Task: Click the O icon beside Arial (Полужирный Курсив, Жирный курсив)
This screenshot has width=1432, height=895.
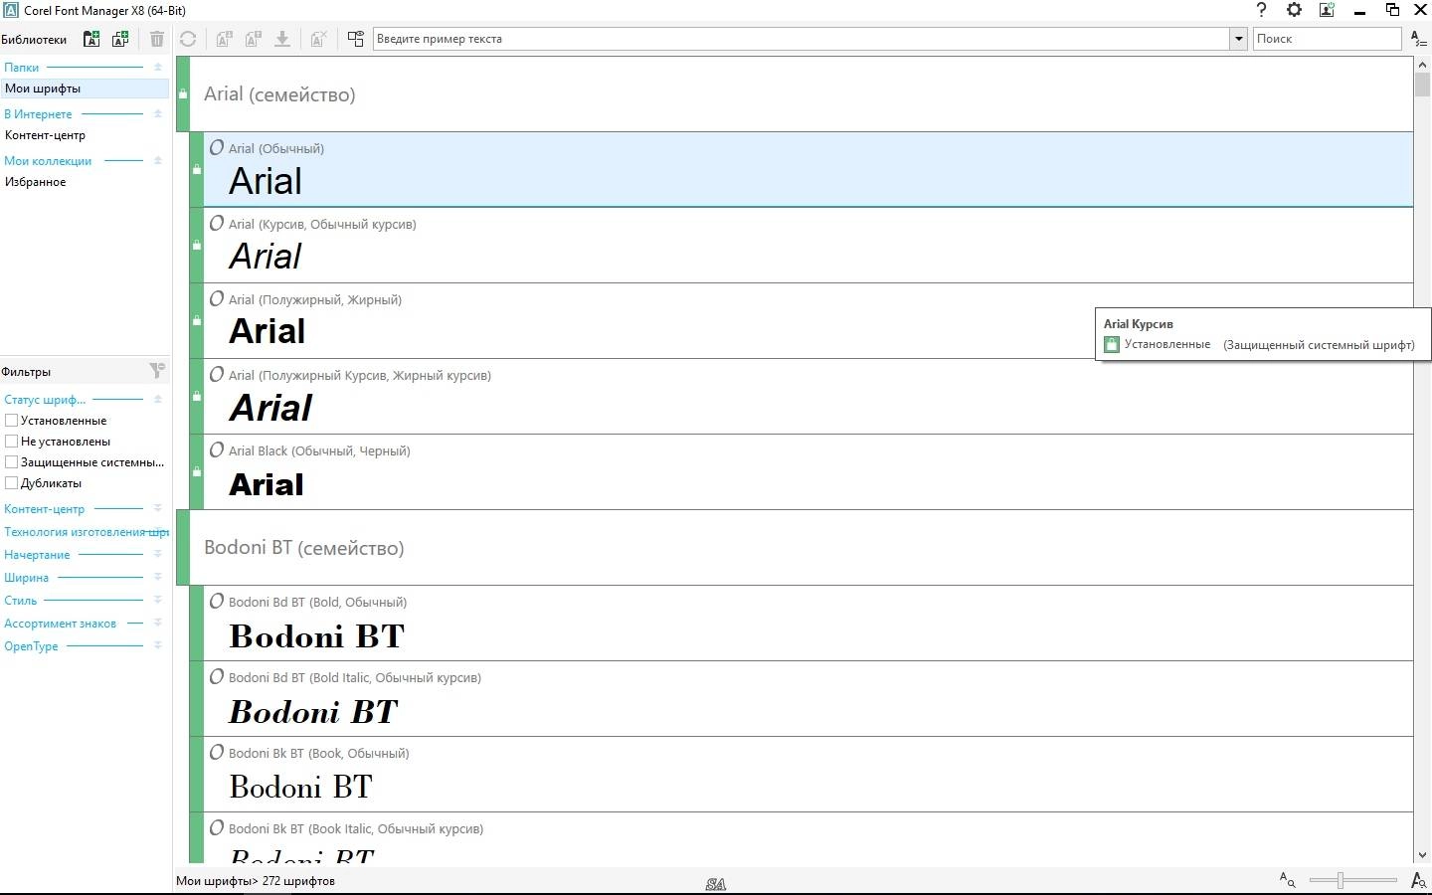Action: coord(217,374)
